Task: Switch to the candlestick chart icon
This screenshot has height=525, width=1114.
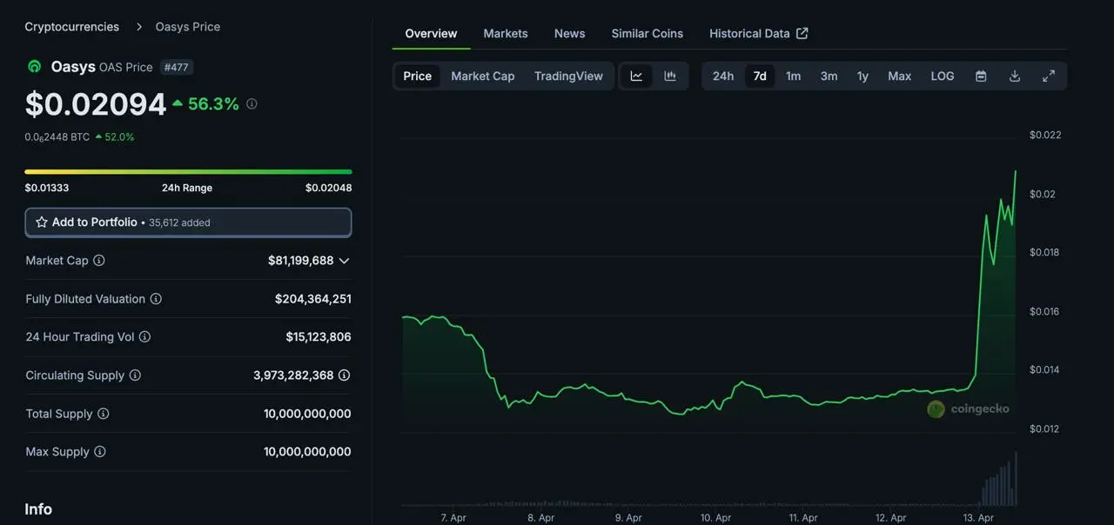Action: coord(670,76)
